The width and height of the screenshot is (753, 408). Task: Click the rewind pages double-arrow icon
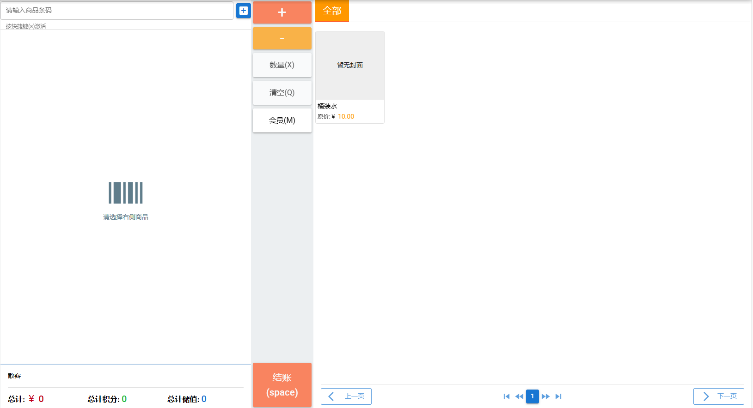tap(519, 396)
